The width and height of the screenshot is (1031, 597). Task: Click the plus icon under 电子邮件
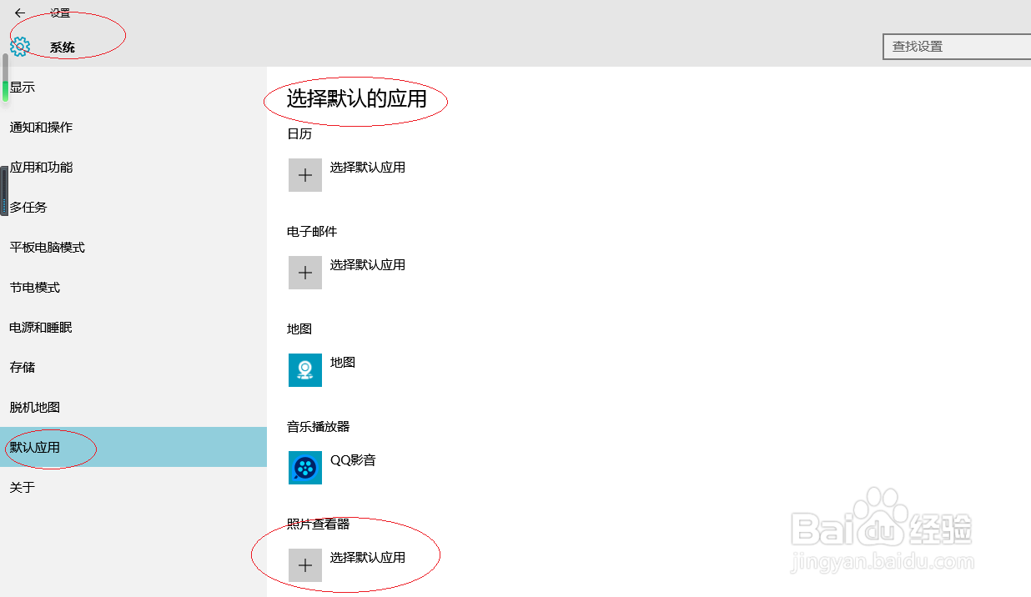(304, 273)
